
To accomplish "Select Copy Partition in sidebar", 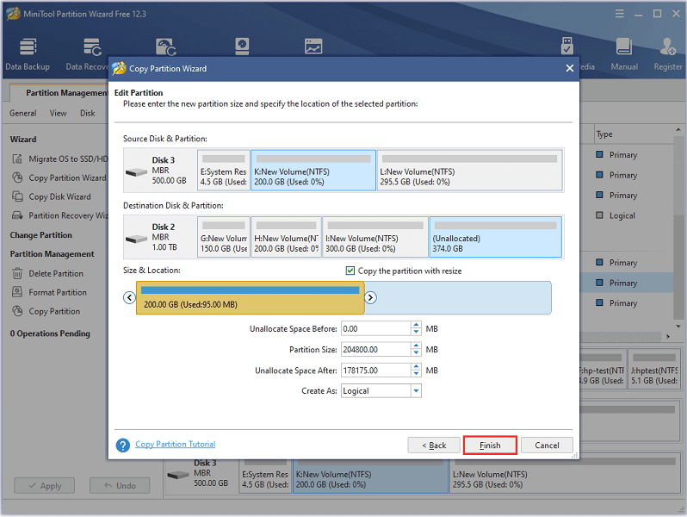I will [x=46, y=311].
